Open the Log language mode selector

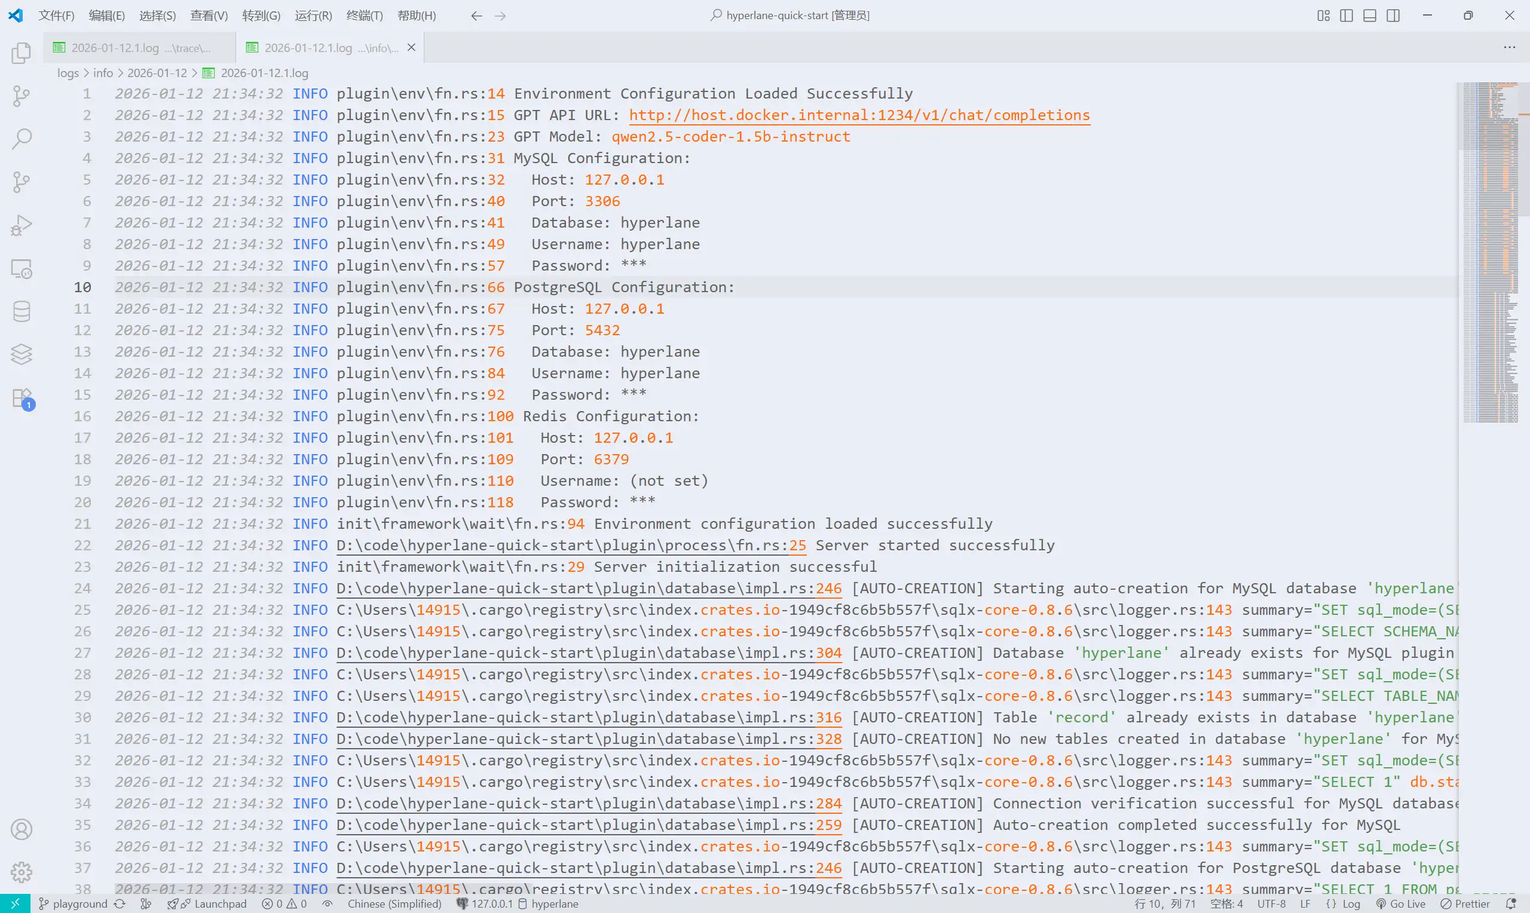tap(1343, 904)
